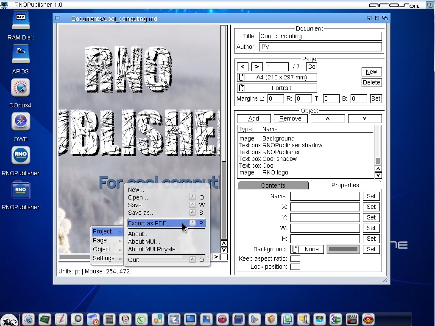Enable Keep aspect ratio checkbox
This screenshot has width=435, height=326.
[295, 259]
